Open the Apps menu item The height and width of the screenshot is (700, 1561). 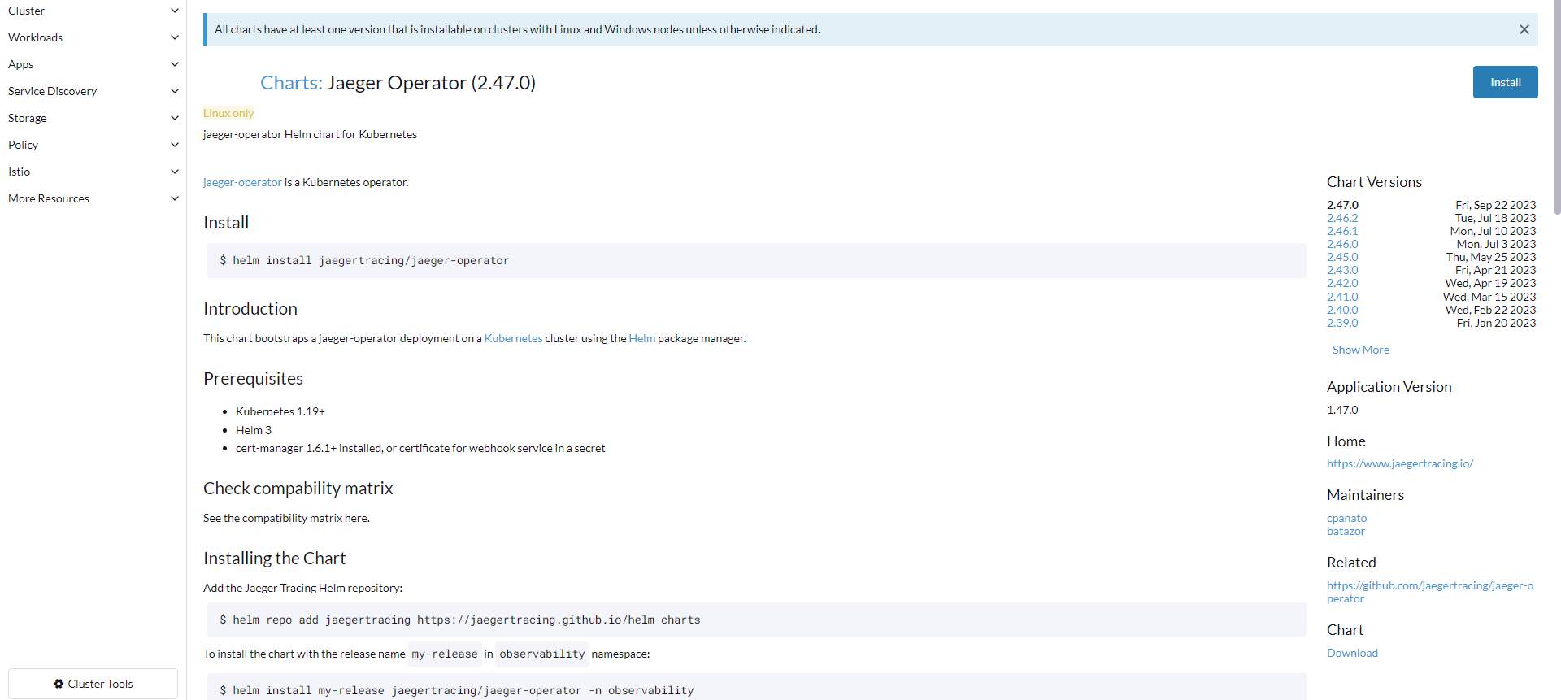(x=20, y=64)
